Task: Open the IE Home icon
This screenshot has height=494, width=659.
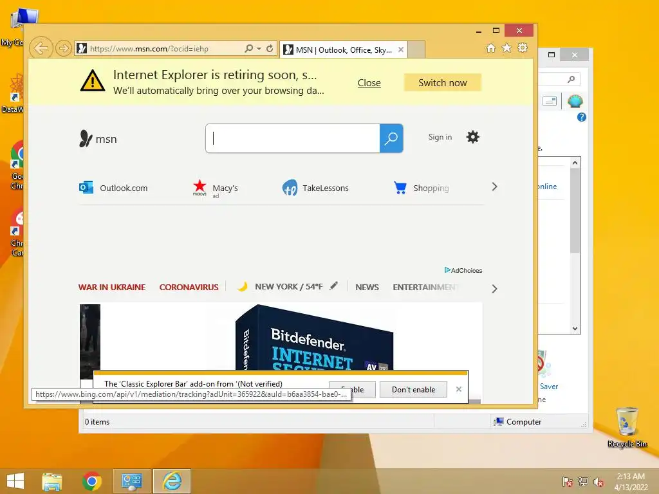Action: pyautogui.click(x=490, y=48)
